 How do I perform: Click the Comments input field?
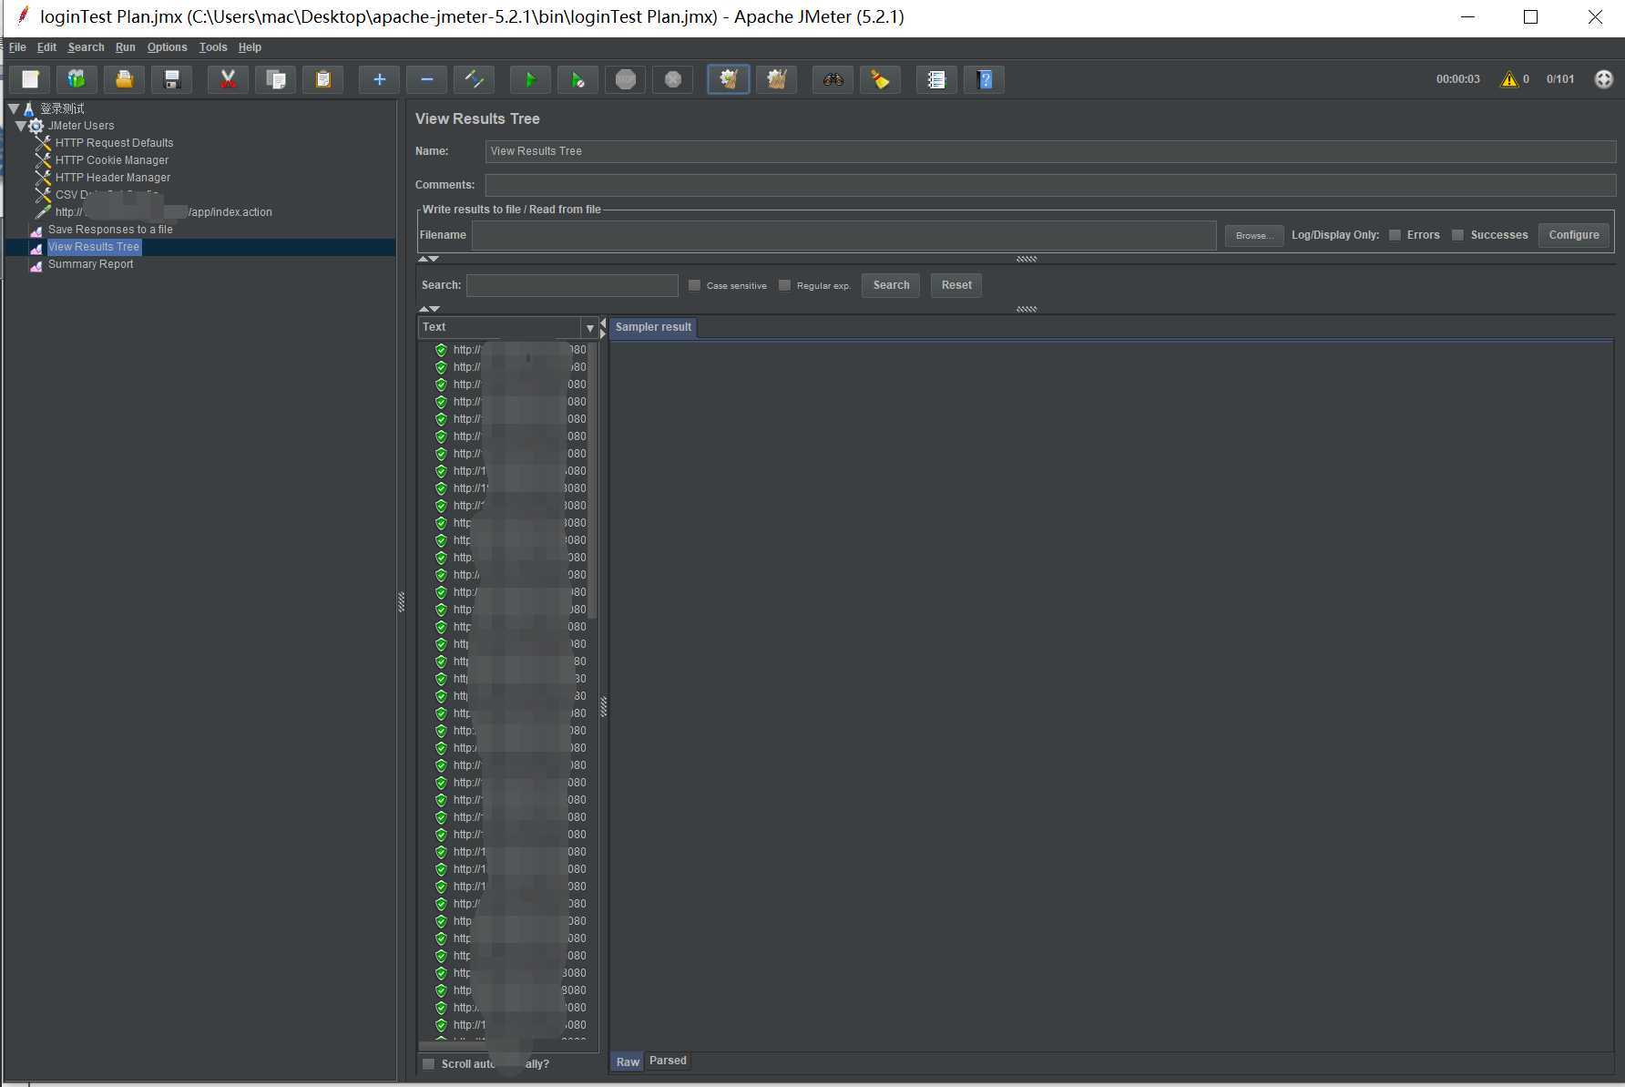(x=1050, y=185)
